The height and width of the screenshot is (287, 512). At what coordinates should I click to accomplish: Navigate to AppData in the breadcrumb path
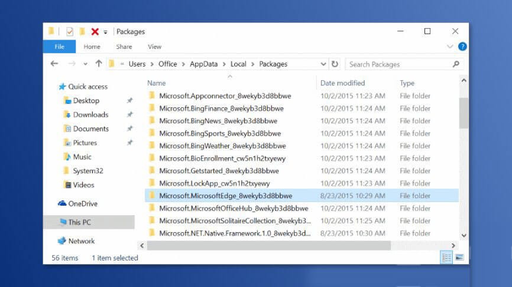point(203,64)
